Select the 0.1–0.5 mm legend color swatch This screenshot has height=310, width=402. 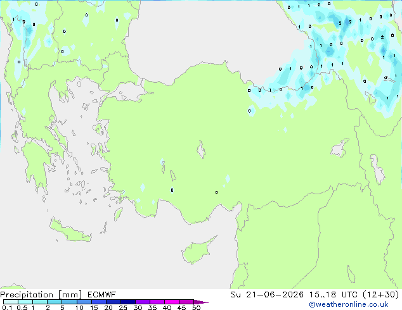pyautogui.click(x=11, y=302)
